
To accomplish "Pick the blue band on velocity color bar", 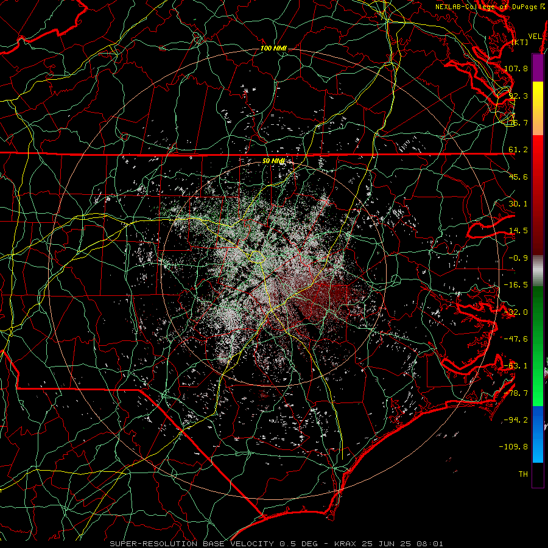I will click(x=538, y=434).
